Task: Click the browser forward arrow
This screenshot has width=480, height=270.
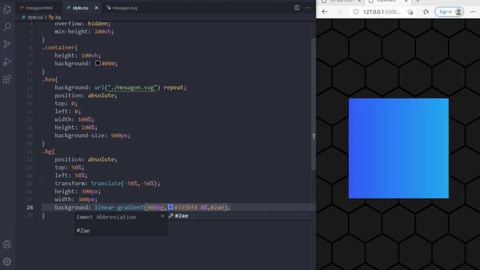Action: [x=339, y=12]
